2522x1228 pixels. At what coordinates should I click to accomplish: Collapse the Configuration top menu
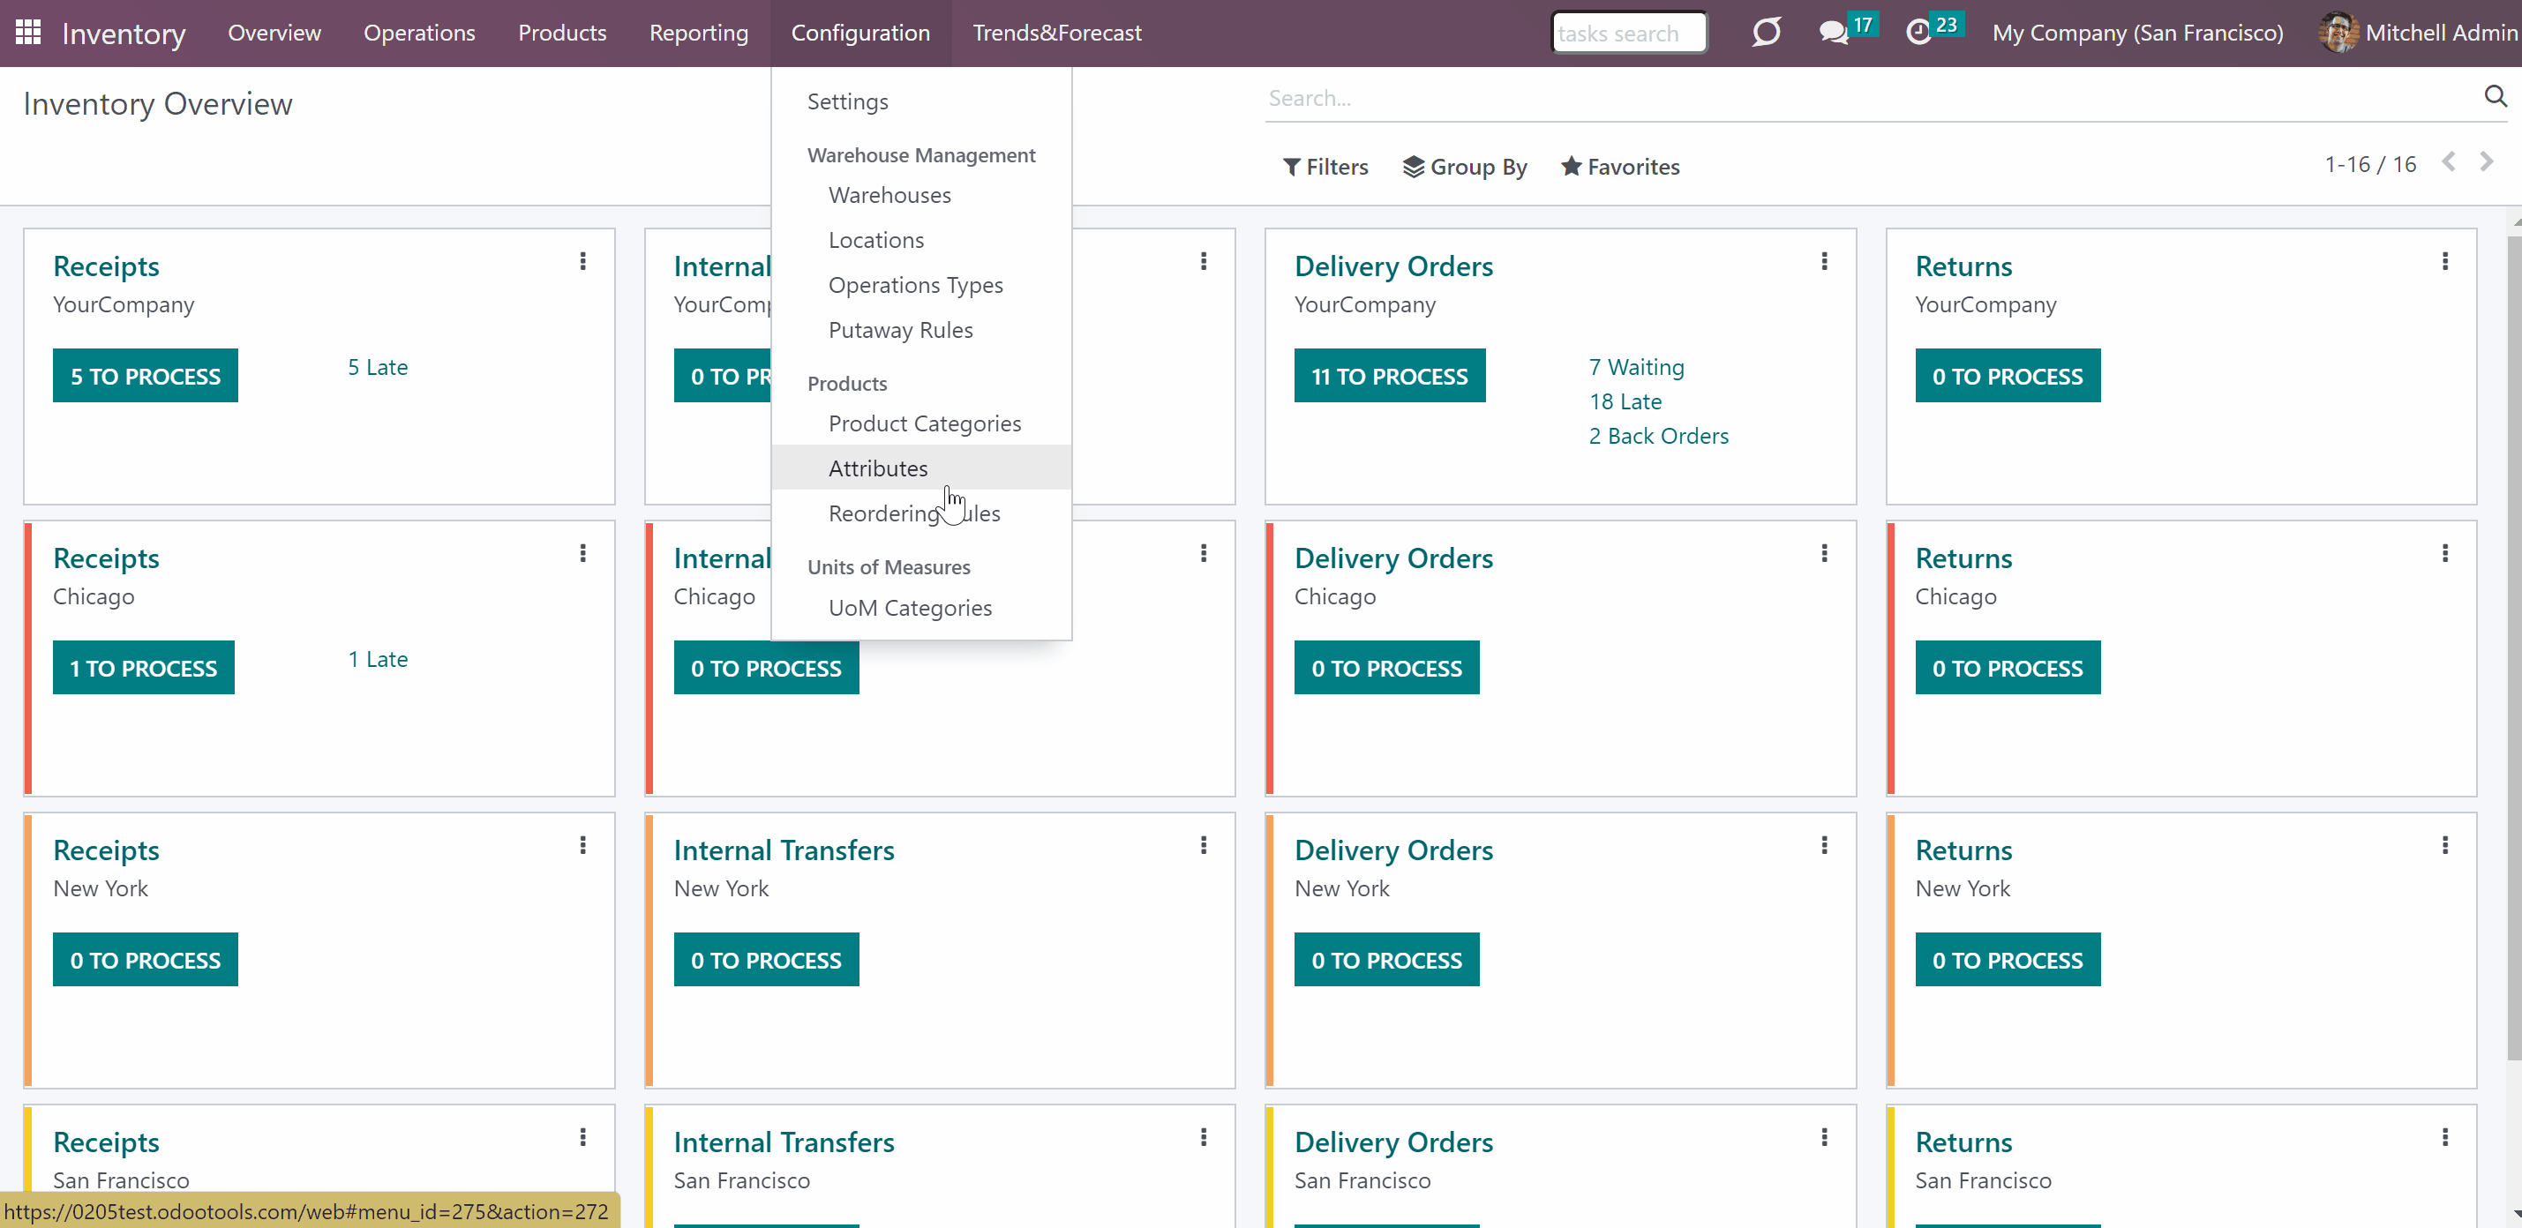click(x=859, y=33)
